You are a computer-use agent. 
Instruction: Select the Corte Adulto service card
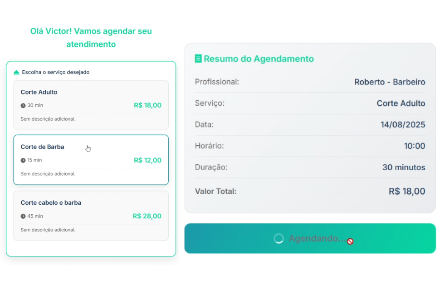91,105
